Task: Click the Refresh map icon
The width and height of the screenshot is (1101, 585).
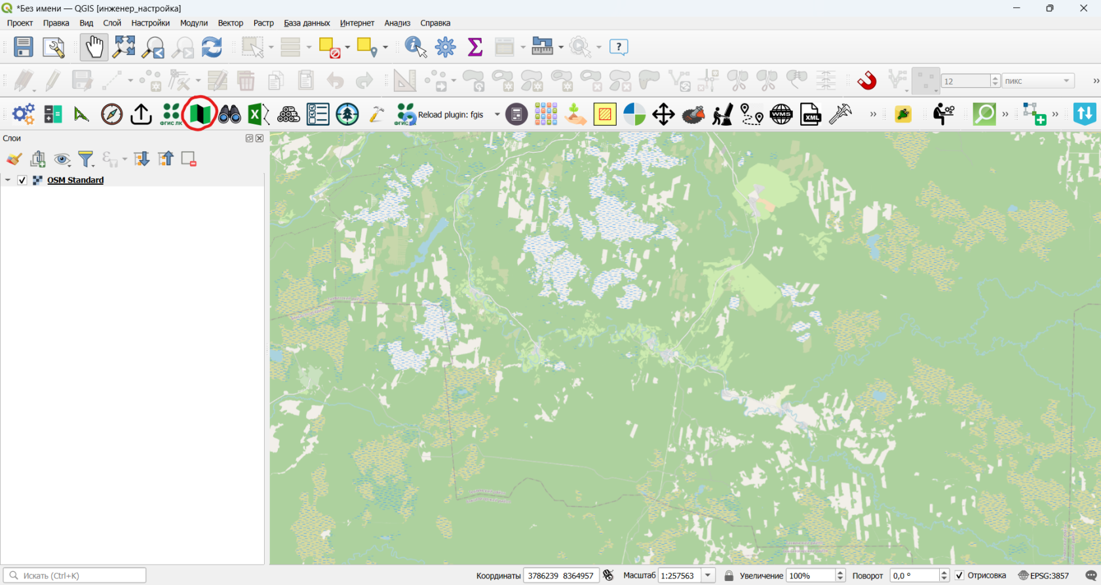Action: 212,47
